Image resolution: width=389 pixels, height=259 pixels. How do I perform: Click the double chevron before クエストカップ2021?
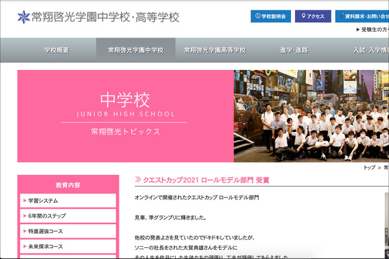click(x=138, y=179)
